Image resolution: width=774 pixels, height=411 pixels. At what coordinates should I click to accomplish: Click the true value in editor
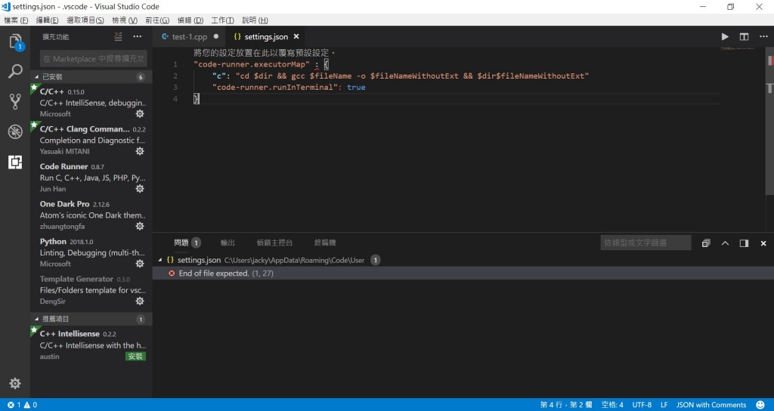coord(356,88)
